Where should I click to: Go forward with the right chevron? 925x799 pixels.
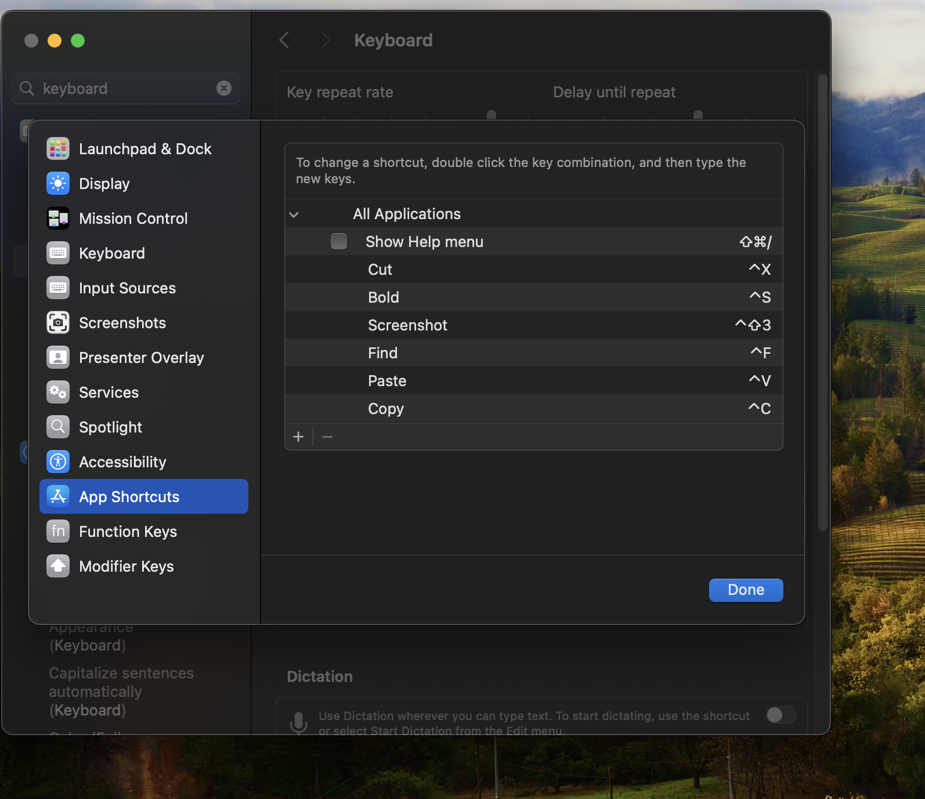point(326,40)
